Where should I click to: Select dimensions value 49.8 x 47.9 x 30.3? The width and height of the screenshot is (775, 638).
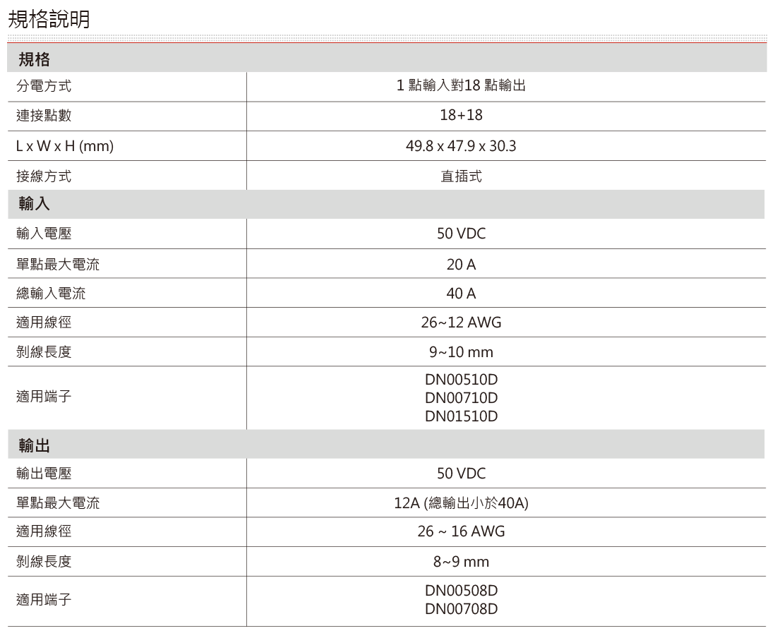pos(461,147)
